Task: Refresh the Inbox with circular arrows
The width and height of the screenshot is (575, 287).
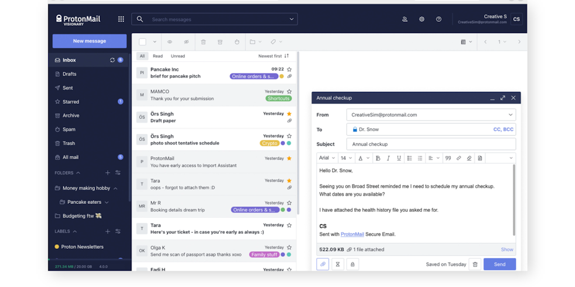Action: pos(112,60)
